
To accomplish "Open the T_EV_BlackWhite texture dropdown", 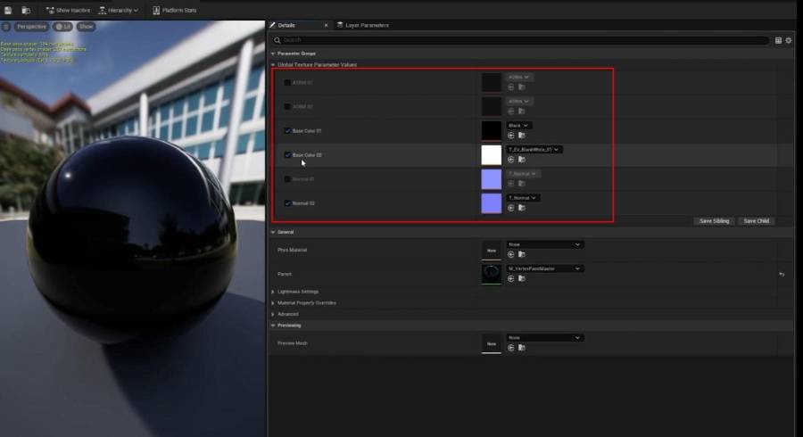I will click(x=534, y=150).
